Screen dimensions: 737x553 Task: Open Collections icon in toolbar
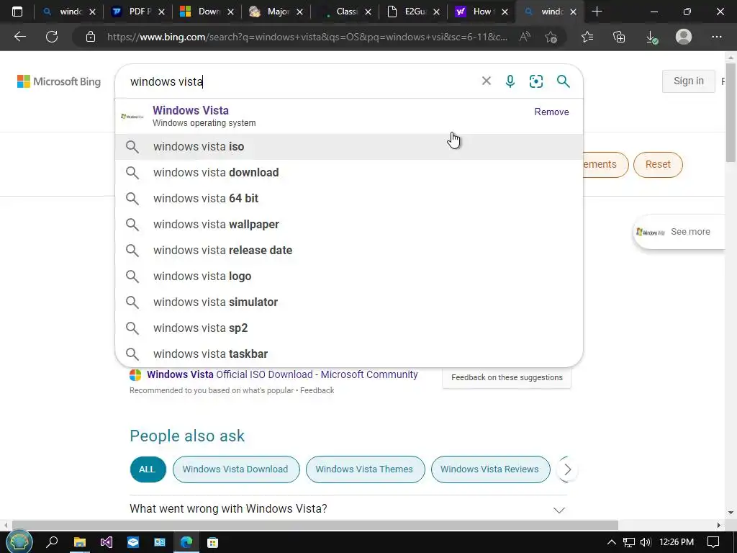point(619,37)
